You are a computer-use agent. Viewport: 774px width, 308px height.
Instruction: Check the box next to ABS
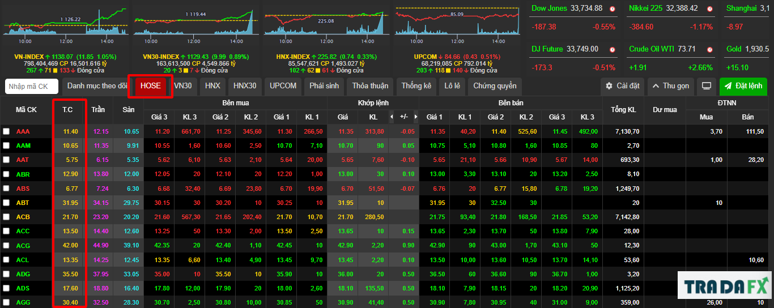tap(6, 188)
